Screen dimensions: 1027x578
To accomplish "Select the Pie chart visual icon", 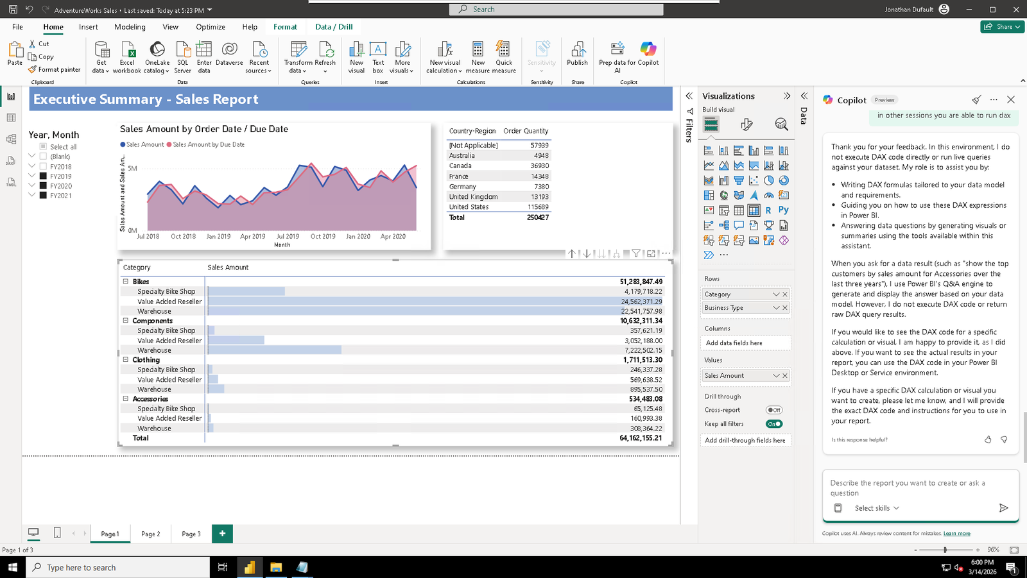I will point(768,180).
